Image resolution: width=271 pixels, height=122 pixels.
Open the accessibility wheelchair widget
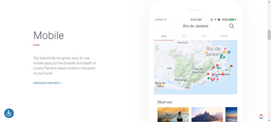click(x=9, y=113)
